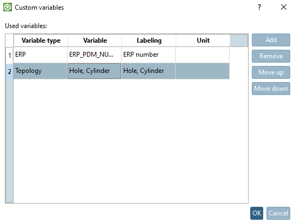Select row number 1 header
The image size is (294, 223).
9,55
